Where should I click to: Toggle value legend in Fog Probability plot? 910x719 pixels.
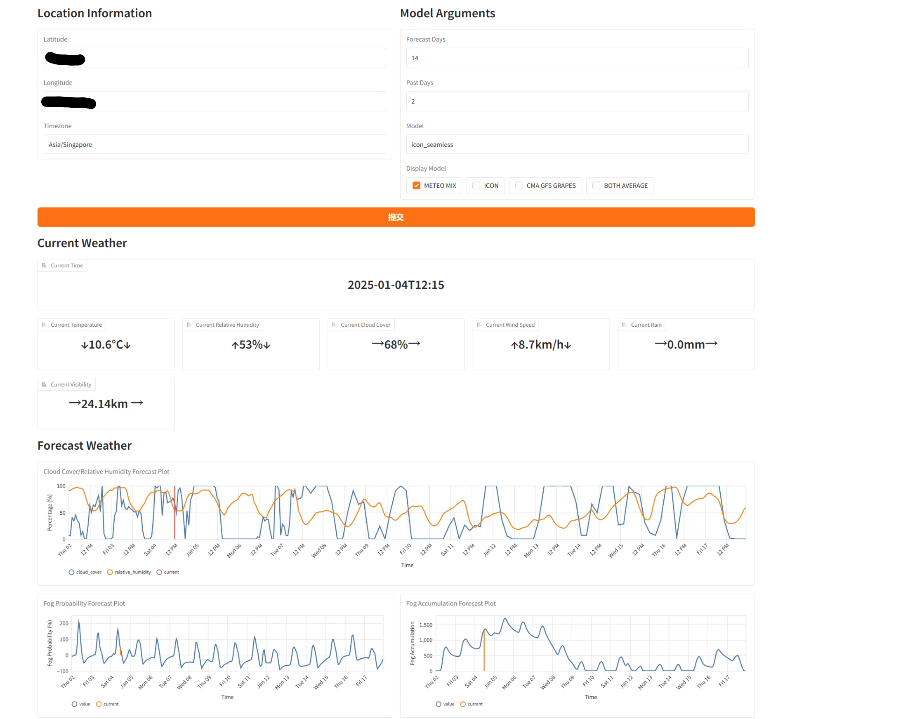pos(75,704)
